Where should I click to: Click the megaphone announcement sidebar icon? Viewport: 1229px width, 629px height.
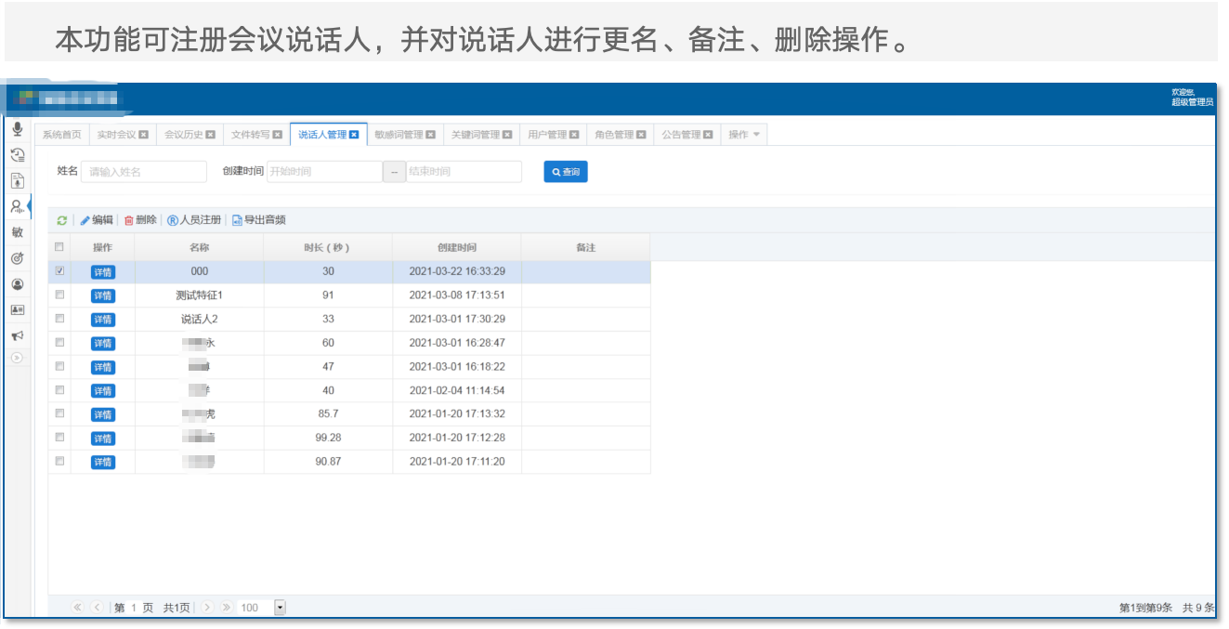pos(17,335)
